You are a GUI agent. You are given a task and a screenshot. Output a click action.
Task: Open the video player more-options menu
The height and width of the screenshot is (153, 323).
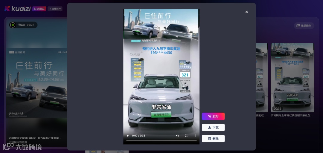[x=195, y=136]
